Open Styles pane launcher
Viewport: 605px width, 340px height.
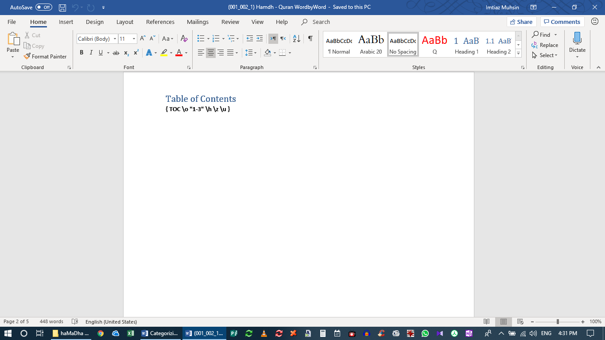pyautogui.click(x=523, y=67)
